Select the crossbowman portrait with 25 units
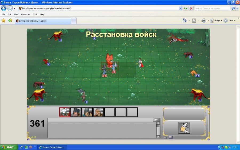Image resolution: width=240 pixels, height=150 pixels. [87, 112]
